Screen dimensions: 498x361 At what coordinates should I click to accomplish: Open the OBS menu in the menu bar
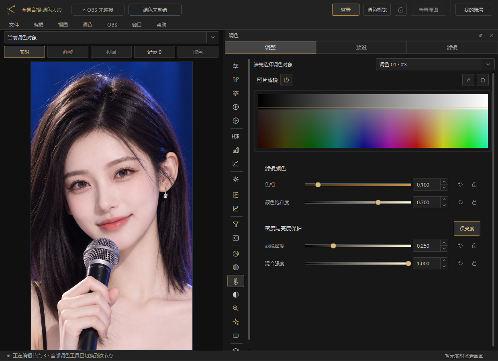tap(112, 25)
